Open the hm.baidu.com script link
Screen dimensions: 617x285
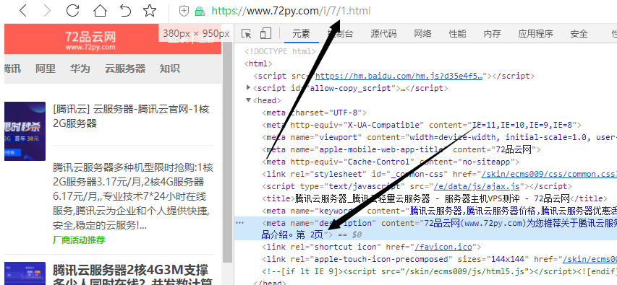click(399, 76)
